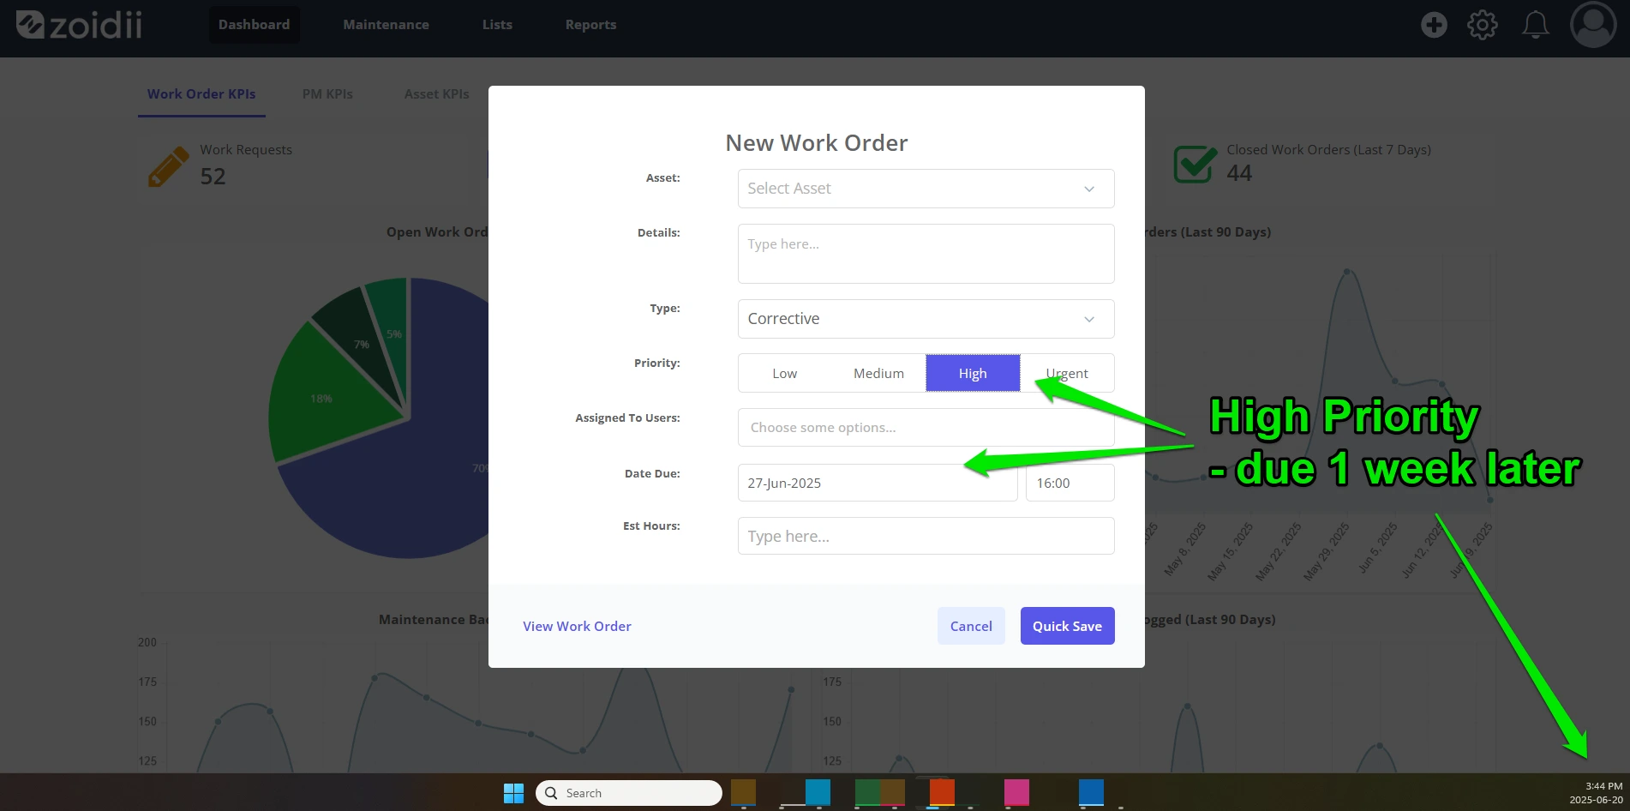The width and height of the screenshot is (1630, 811).
Task: Open the teal taskbar app icon
Action: 818,792
